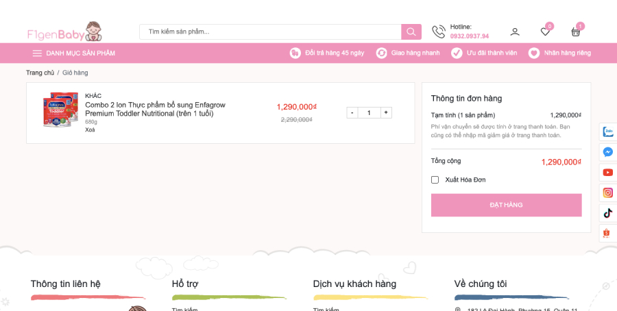Image resolution: width=617 pixels, height=311 pixels.
Task: Open Instagram page from side bar
Action: [x=608, y=192]
